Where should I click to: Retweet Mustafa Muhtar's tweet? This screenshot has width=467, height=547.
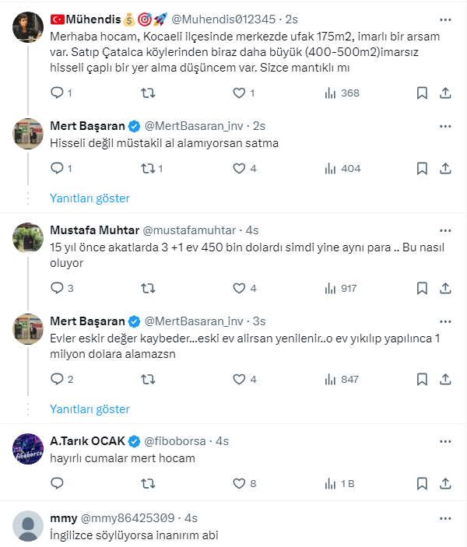coord(147,288)
